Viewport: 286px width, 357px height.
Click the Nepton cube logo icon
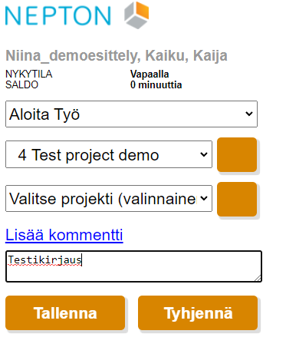coord(136,15)
